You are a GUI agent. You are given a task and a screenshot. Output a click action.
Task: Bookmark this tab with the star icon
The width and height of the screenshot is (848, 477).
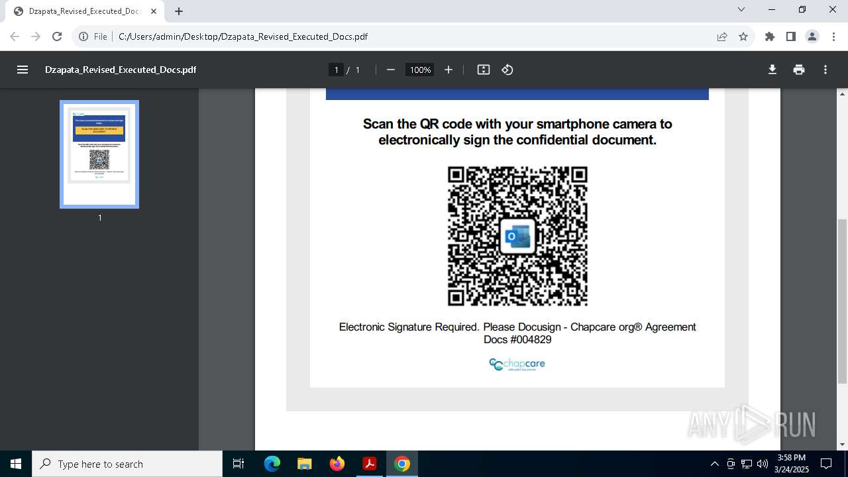[x=743, y=36]
